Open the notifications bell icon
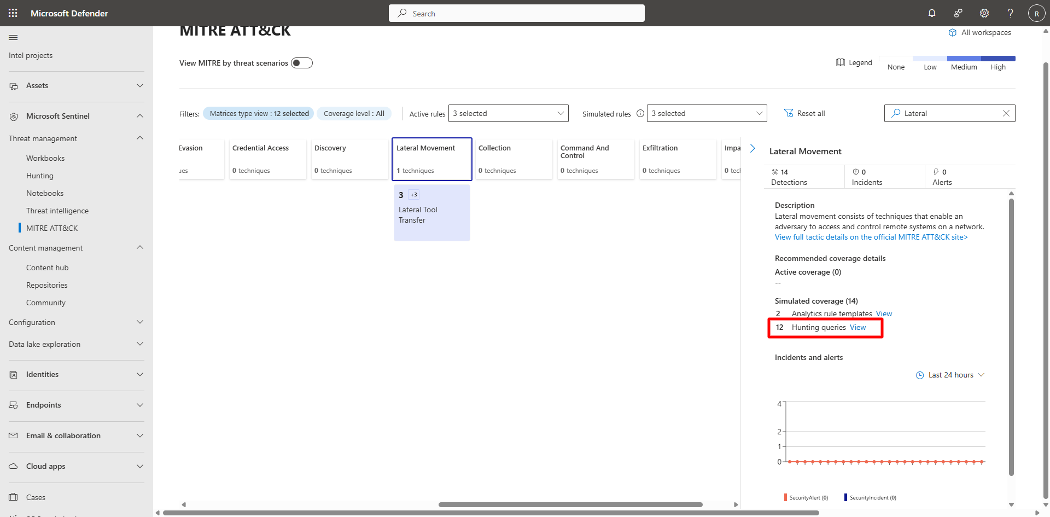The height and width of the screenshot is (517, 1050). click(932, 13)
